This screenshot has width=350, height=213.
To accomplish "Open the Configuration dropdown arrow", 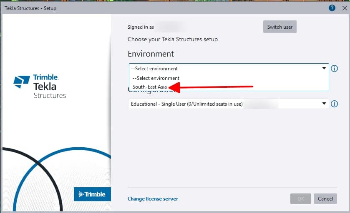I will (324, 104).
